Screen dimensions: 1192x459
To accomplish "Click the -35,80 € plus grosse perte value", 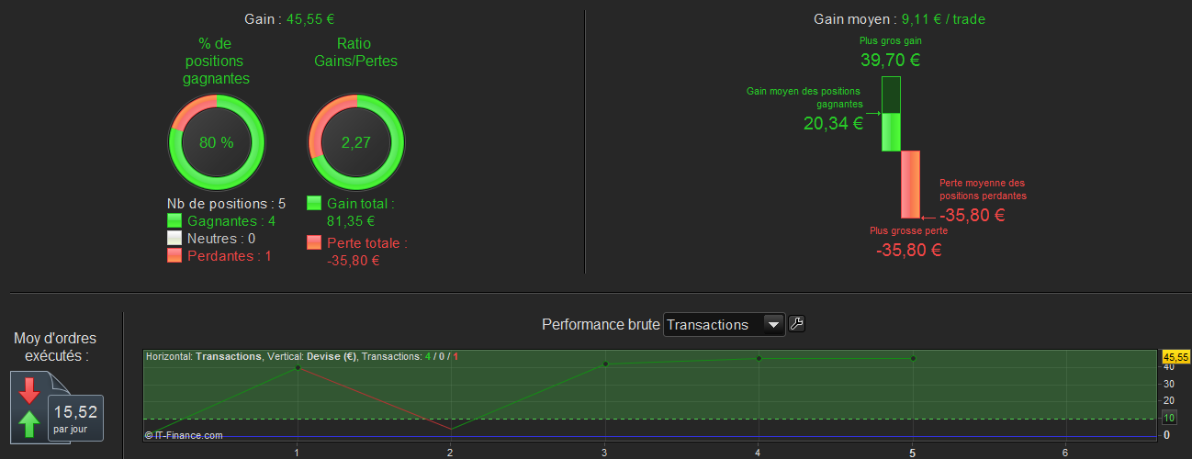I will click(908, 250).
